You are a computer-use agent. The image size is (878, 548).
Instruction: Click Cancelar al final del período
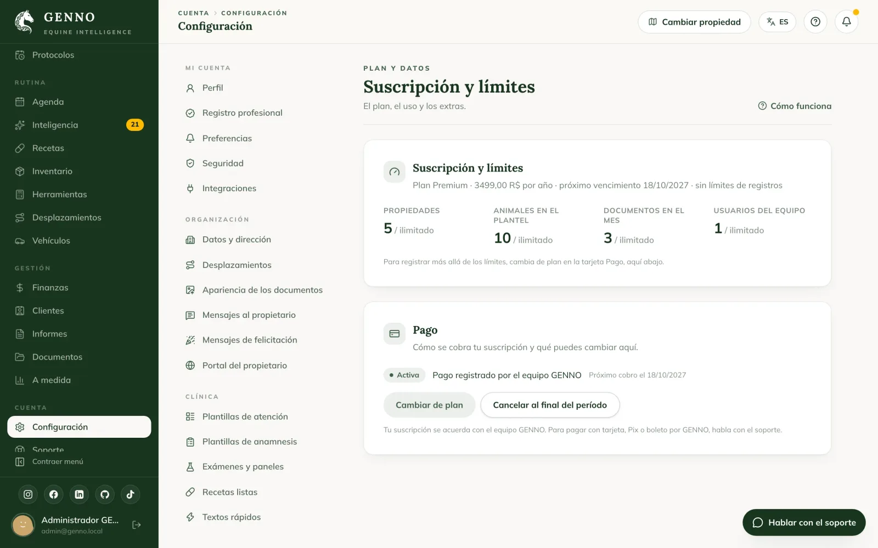pyautogui.click(x=550, y=405)
